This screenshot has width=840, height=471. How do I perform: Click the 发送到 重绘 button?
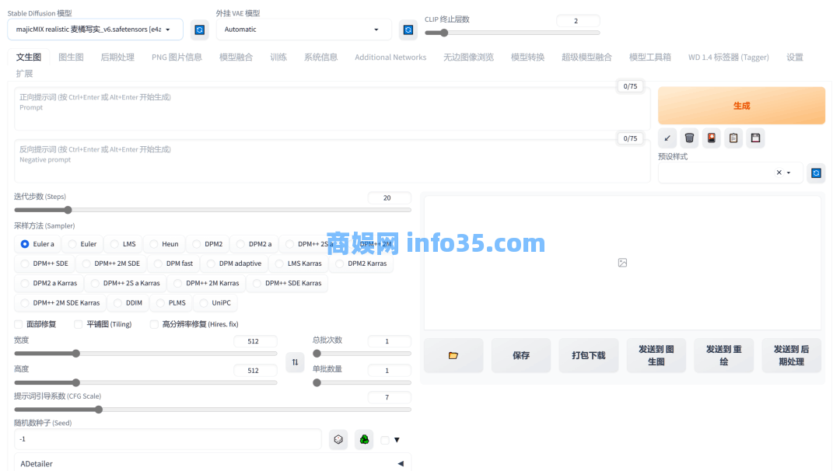pyautogui.click(x=724, y=355)
